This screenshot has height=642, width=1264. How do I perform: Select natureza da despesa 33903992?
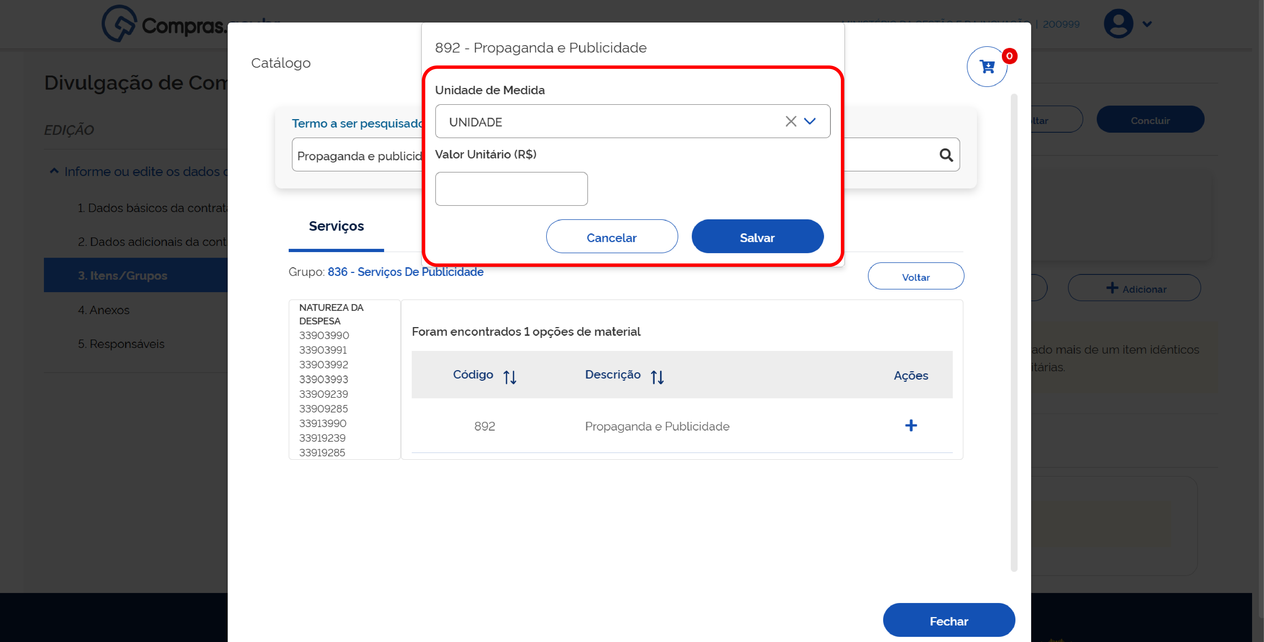323,365
